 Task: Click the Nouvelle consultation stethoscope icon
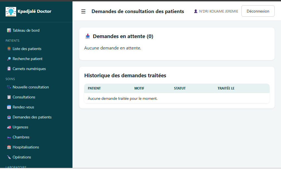9,87
